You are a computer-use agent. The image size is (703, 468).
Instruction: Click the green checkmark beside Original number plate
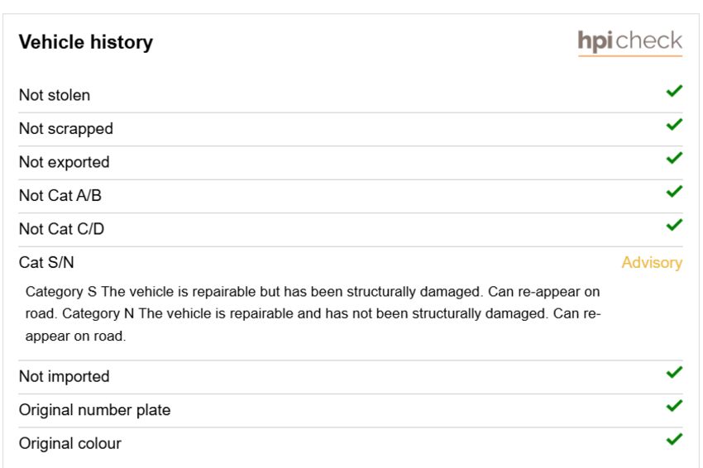click(x=674, y=406)
